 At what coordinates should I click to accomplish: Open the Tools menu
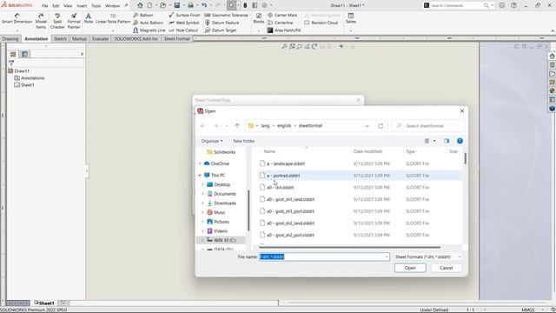[x=96, y=6]
